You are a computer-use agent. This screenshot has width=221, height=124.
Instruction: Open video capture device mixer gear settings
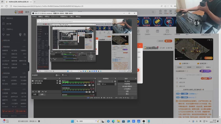tap(93, 92)
